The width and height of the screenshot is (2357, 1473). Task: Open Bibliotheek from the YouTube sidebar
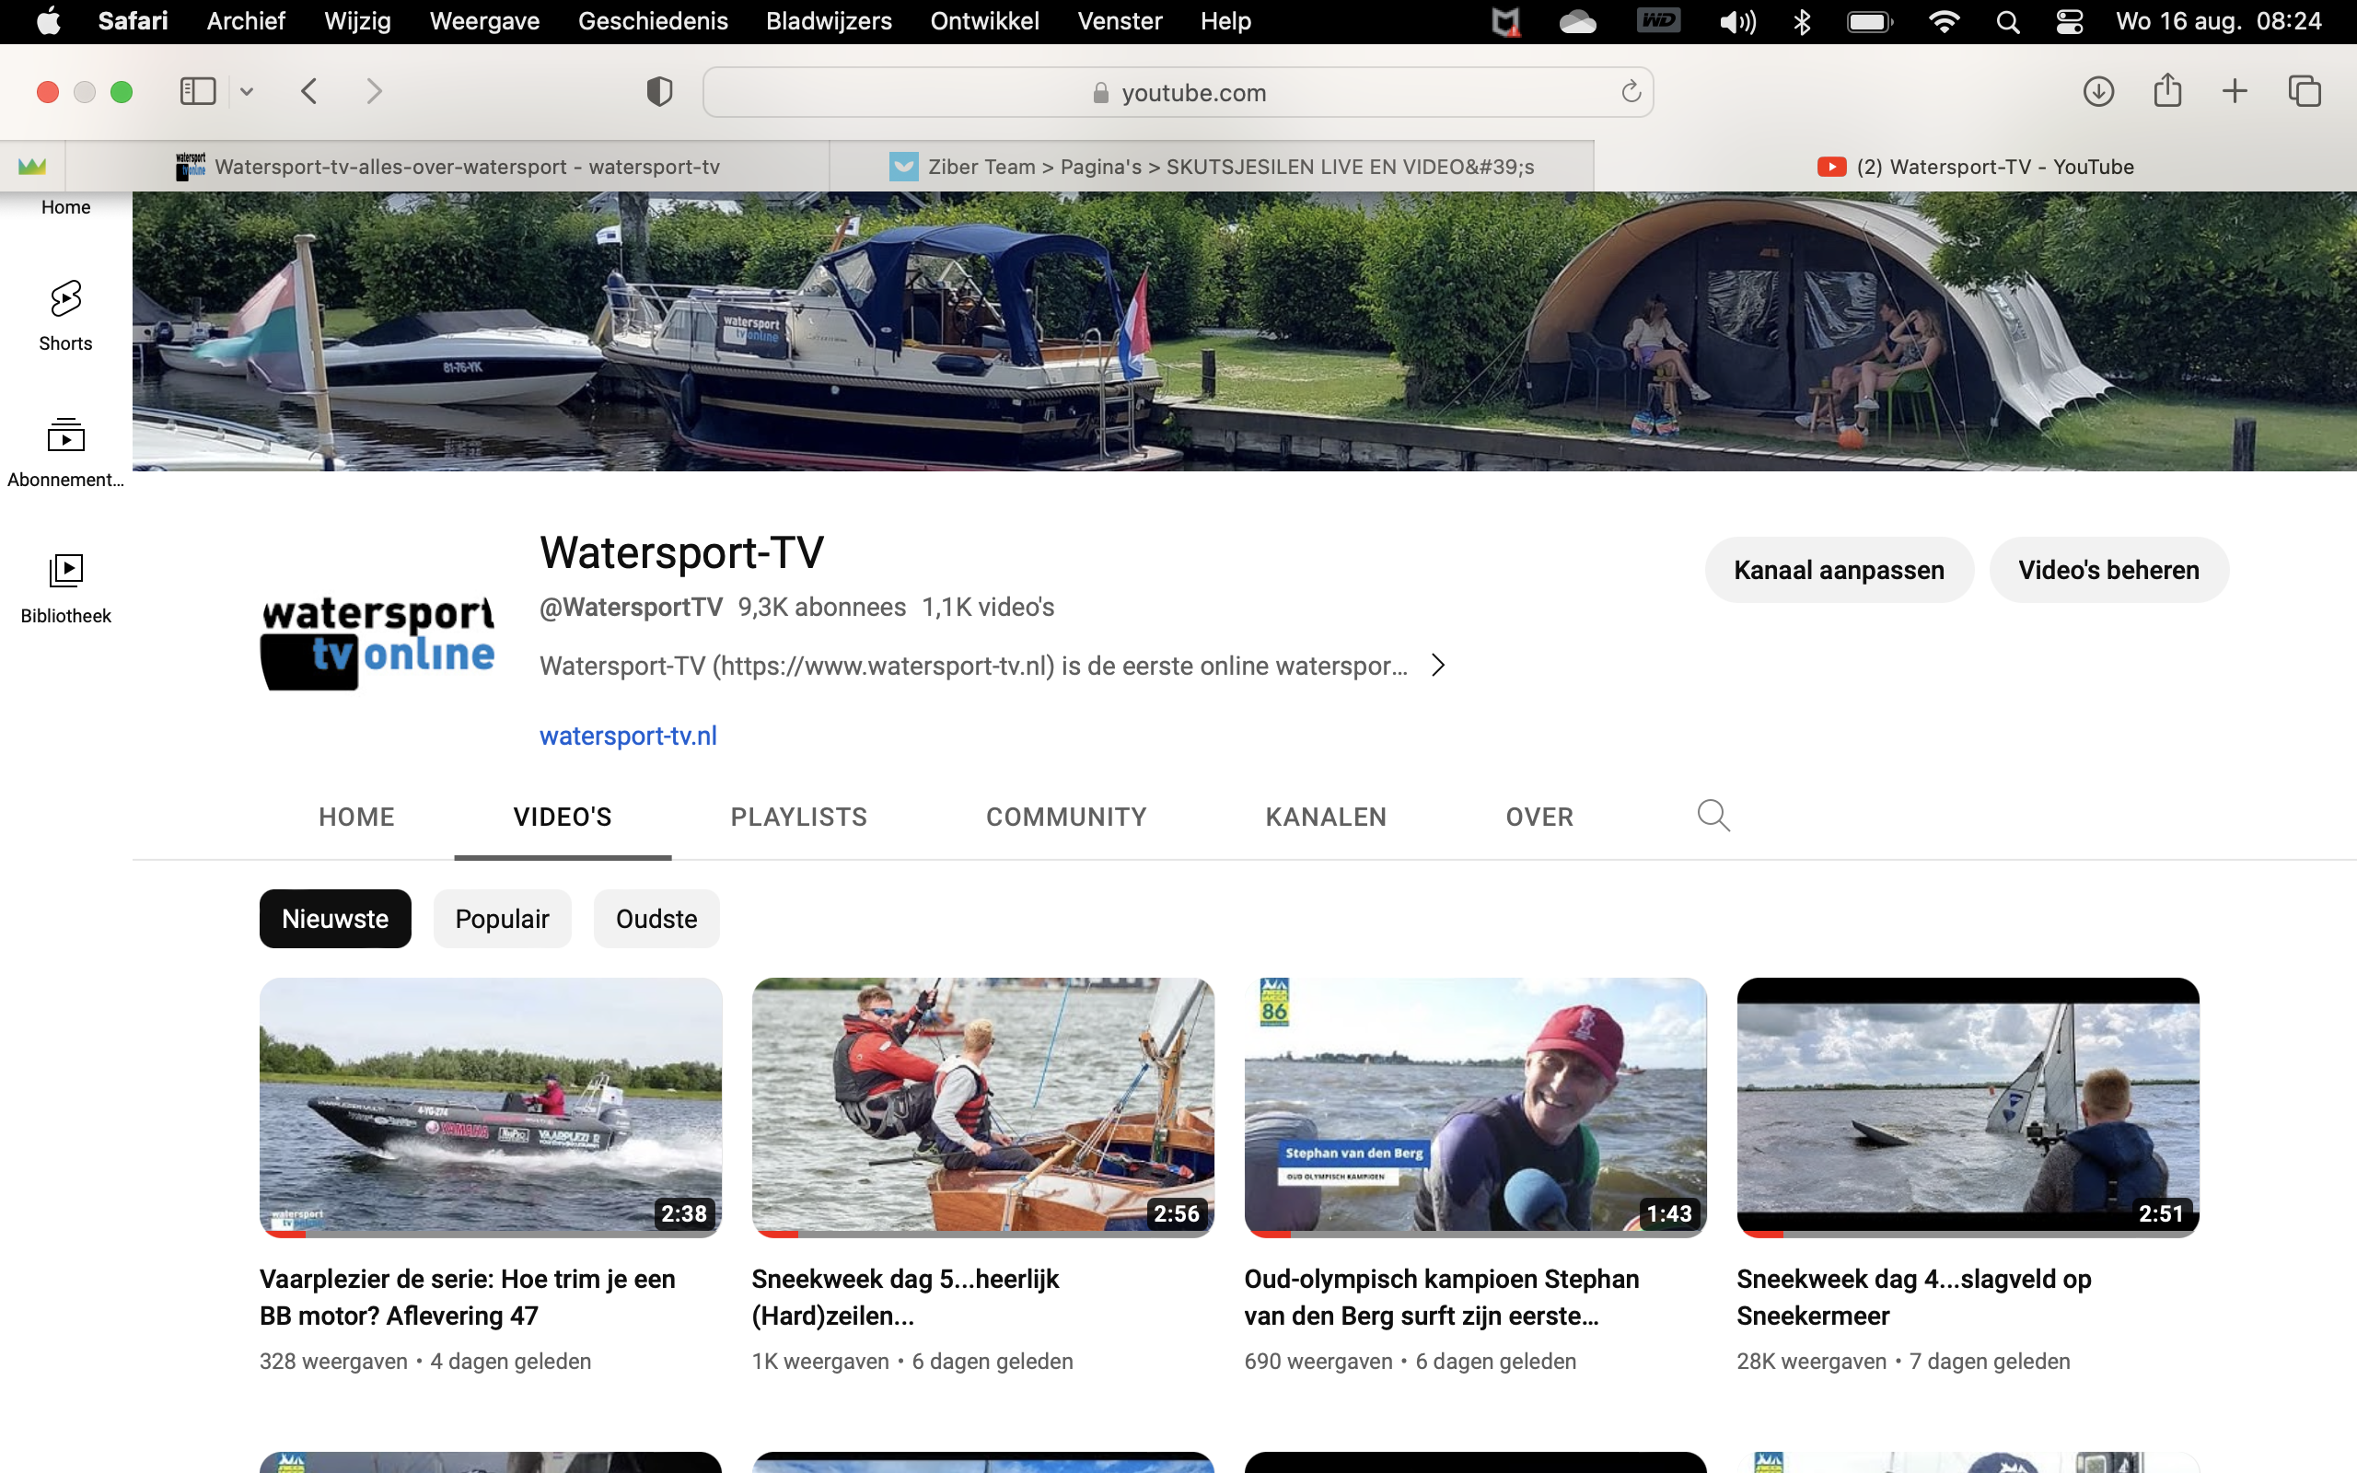click(x=64, y=585)
